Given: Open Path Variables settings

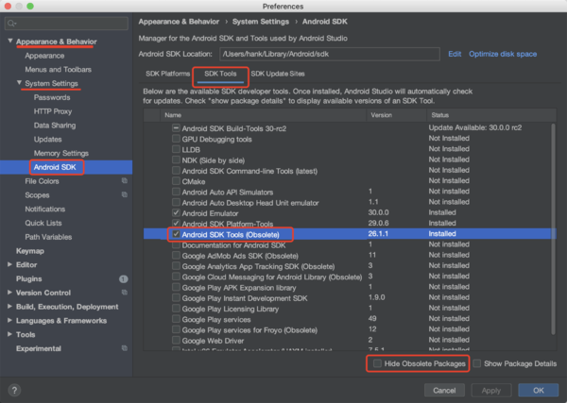Looking at the screenshot, I should tap(48, 237).
